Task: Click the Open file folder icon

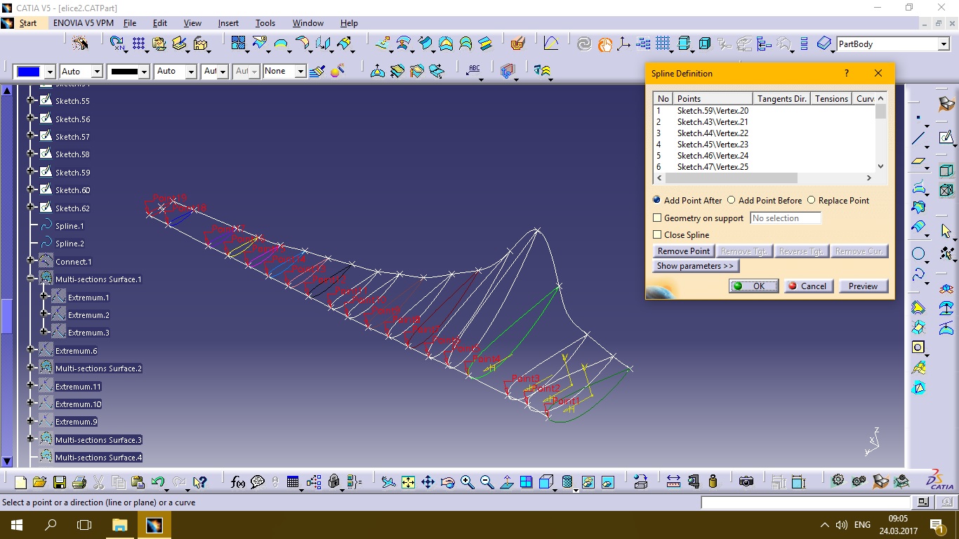Action: click(x=39, y=482)
